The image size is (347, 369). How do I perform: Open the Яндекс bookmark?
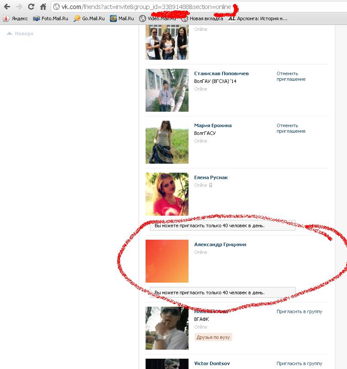pyautogui.click(x=15, y=18)
